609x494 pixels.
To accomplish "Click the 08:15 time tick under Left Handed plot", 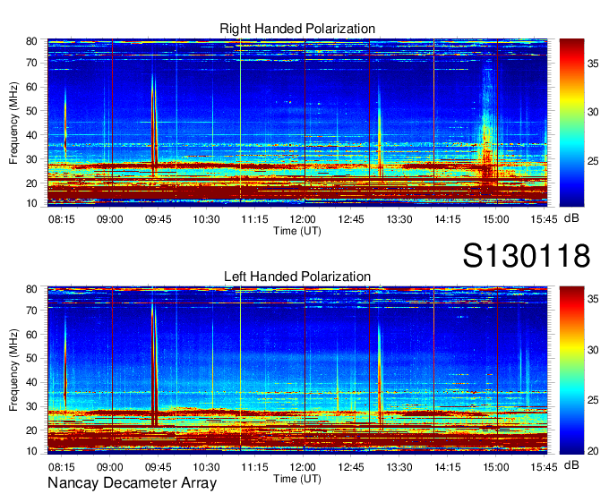I will pyautogui.click(x=62, y=467).
